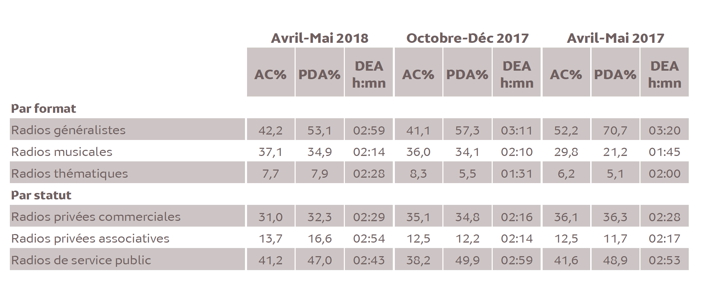The width and height of the screenshot is (702, 283).
Task: Click the PDA% column header under Octobre-Déc 2017
Action: click(x=467, y=75)
